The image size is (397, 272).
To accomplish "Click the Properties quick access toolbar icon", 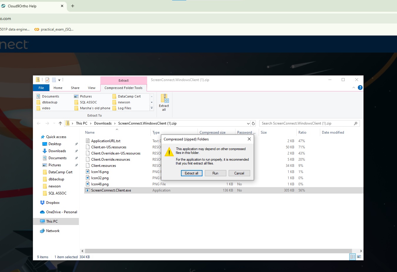I will coord(47,80).
